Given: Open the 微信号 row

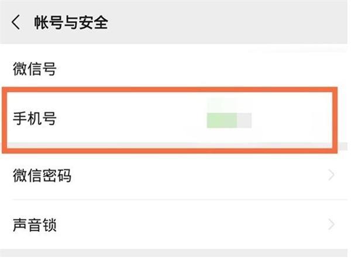Looking at the screenshot, I should tap(175, 70).
